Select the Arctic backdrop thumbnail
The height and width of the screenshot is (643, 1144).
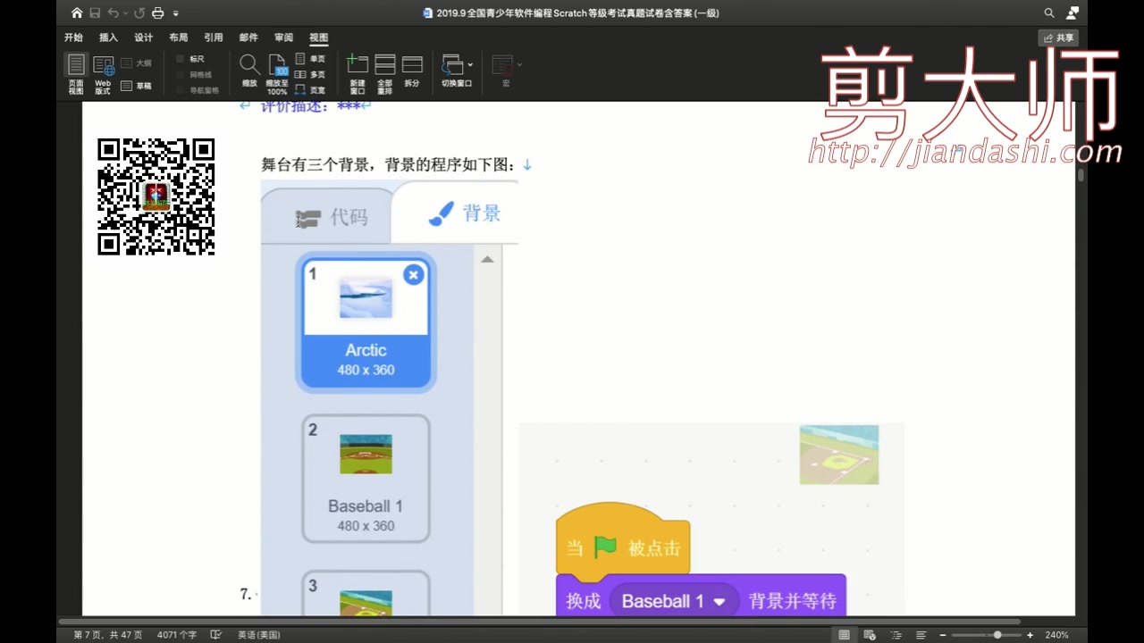[366, 322]
